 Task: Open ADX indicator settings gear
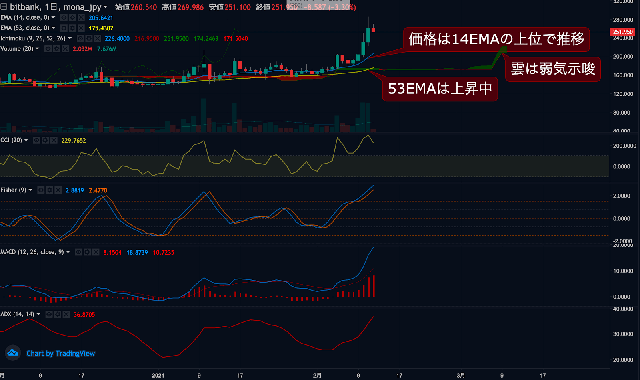[58, 315]
